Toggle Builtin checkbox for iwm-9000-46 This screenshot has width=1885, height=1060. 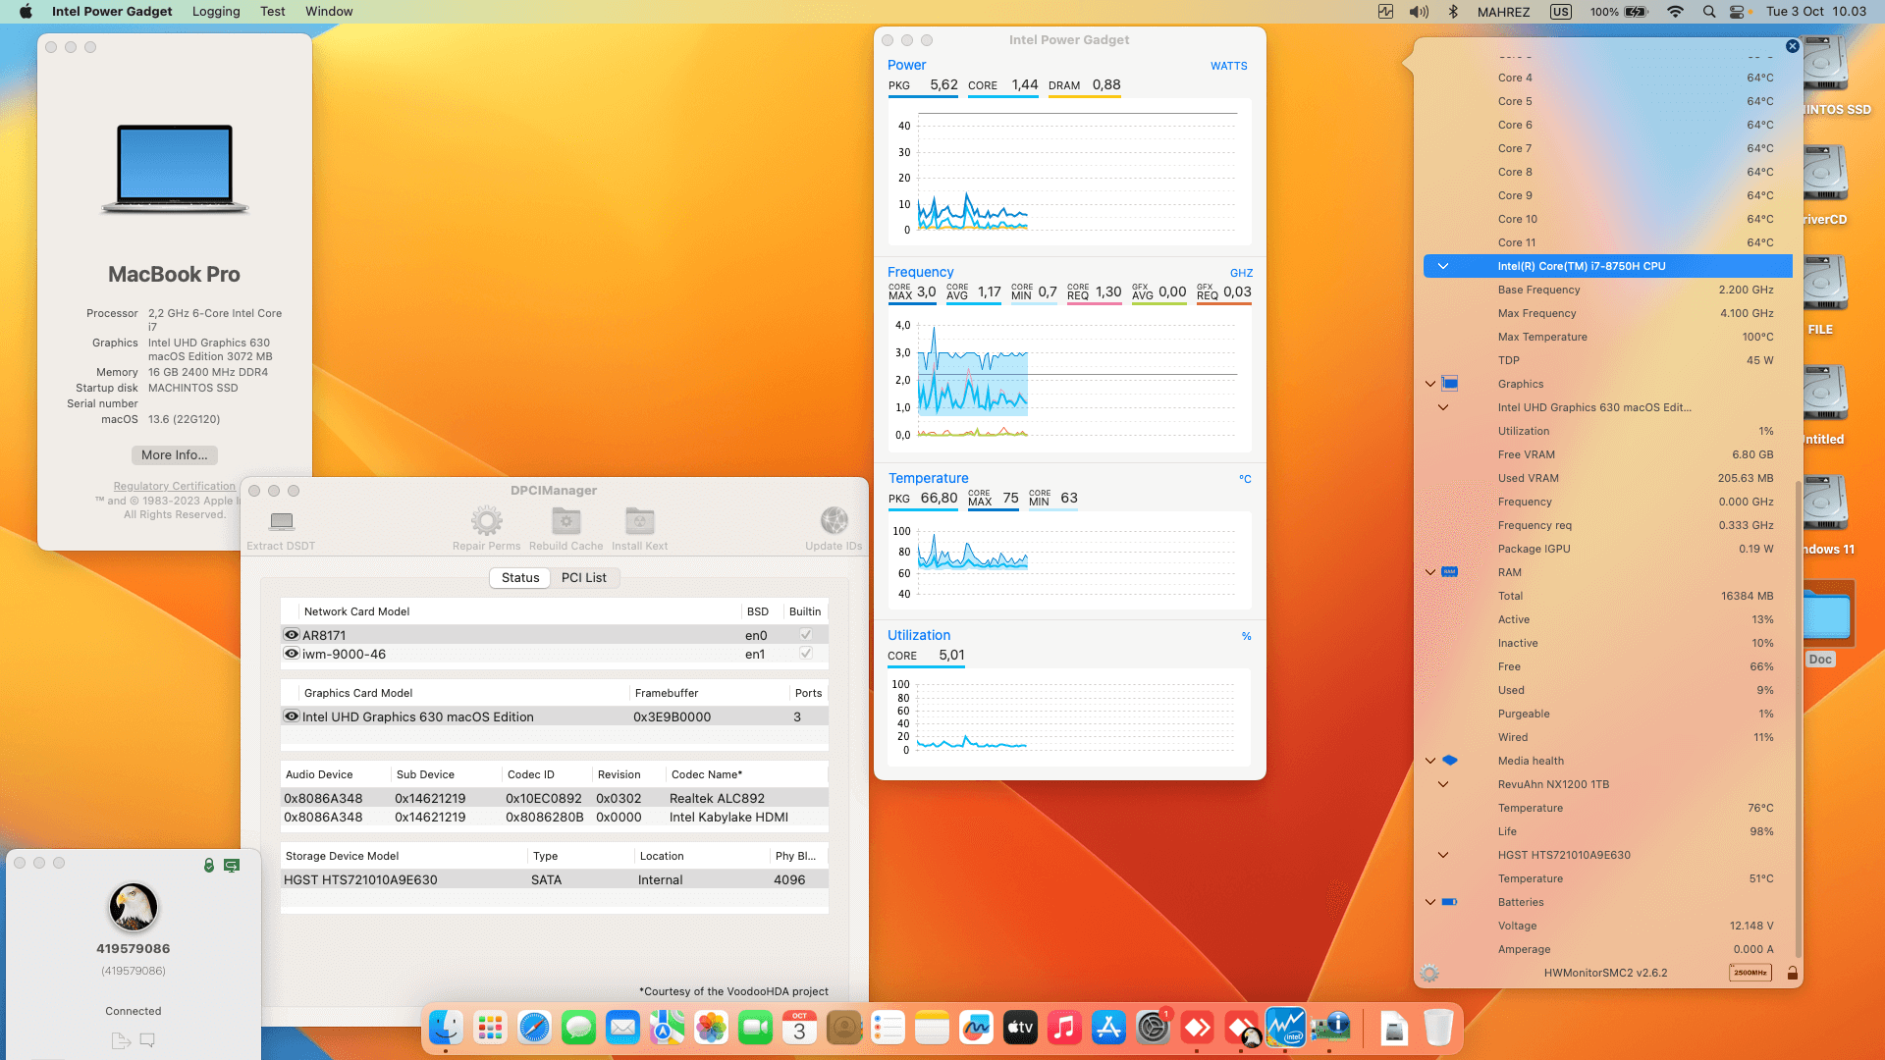806,654
